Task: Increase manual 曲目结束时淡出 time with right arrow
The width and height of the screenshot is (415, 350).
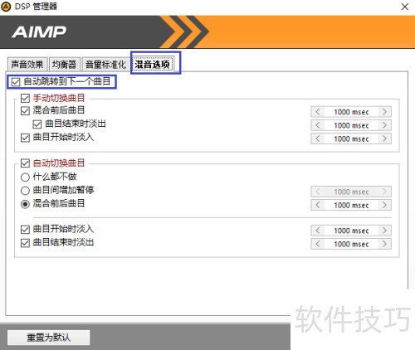Action: (x=384, y=125)
